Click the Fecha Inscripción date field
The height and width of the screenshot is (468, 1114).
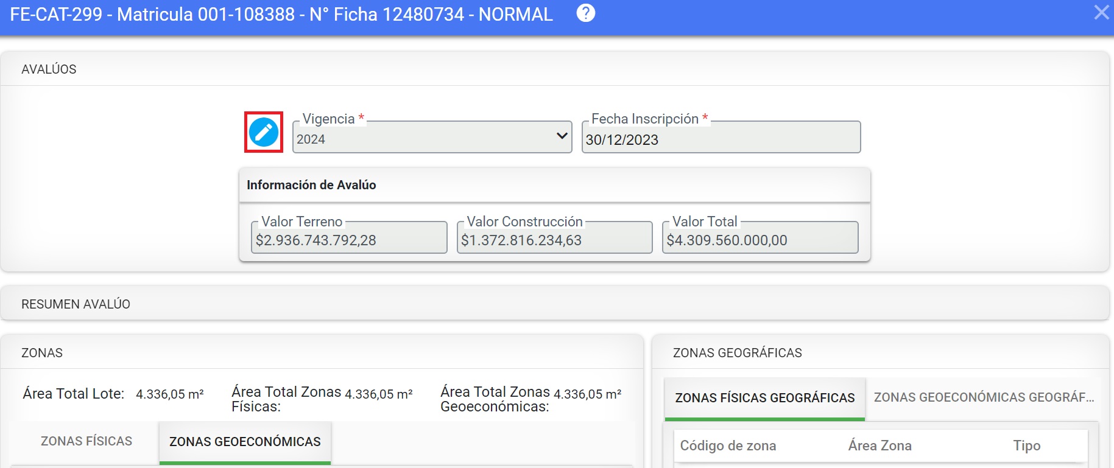721,139
